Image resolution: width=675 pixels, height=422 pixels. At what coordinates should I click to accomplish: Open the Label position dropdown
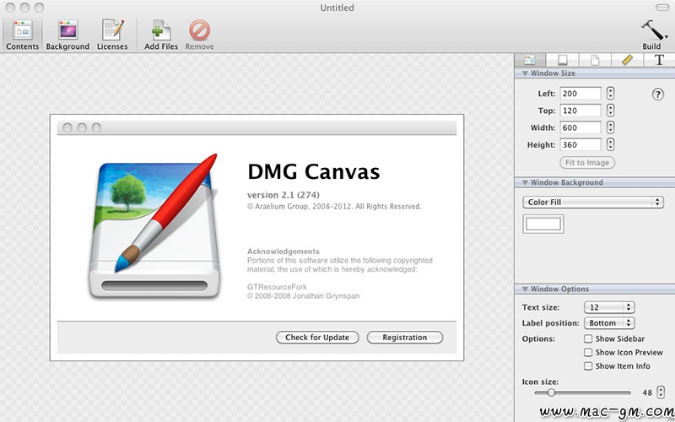click(609, 323)
